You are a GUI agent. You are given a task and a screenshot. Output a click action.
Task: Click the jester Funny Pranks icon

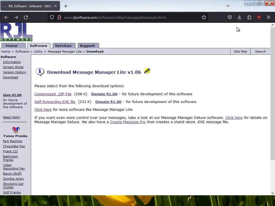(x=16, y=130)
